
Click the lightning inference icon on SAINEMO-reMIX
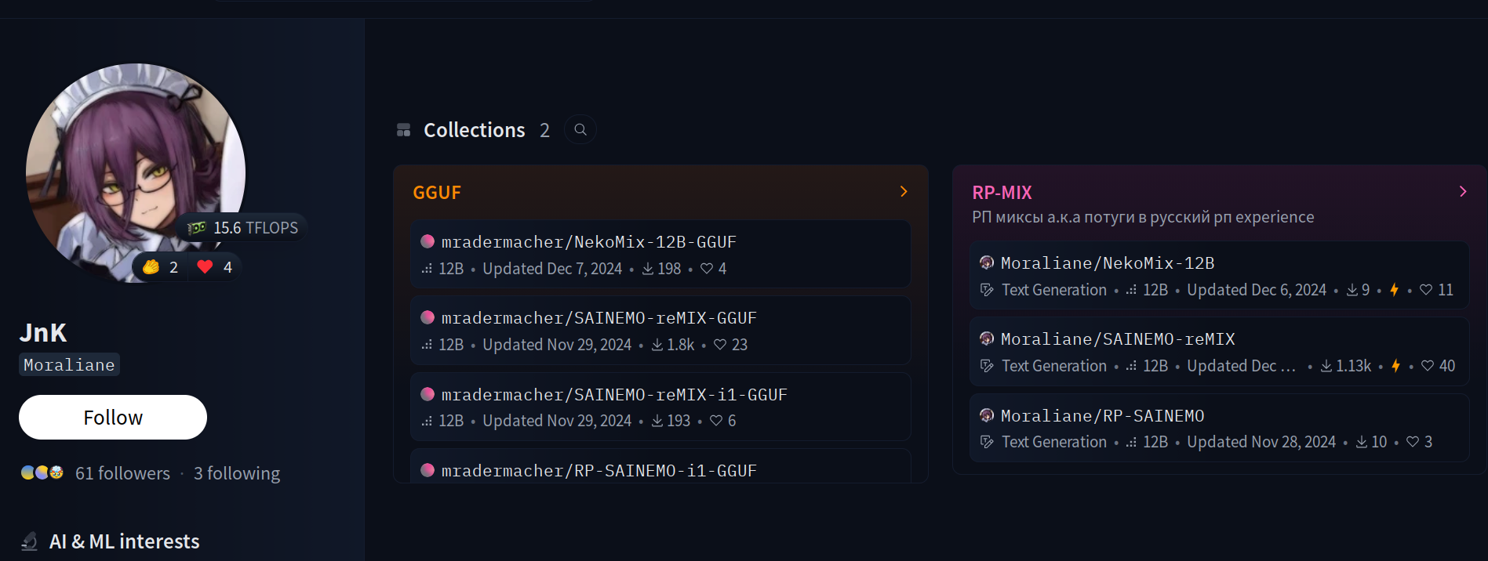(1395, 366)
